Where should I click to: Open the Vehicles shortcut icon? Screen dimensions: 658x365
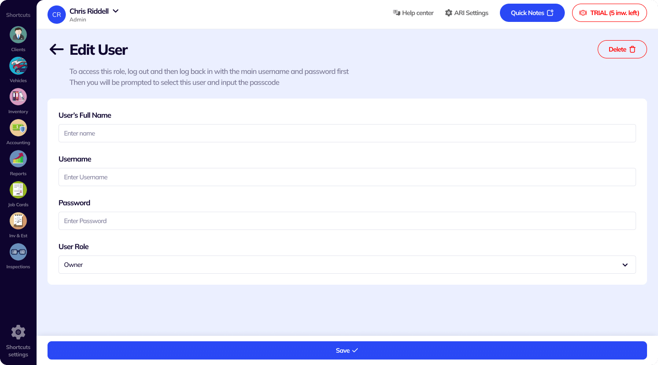pyautogui.click(x=18, y=66)
